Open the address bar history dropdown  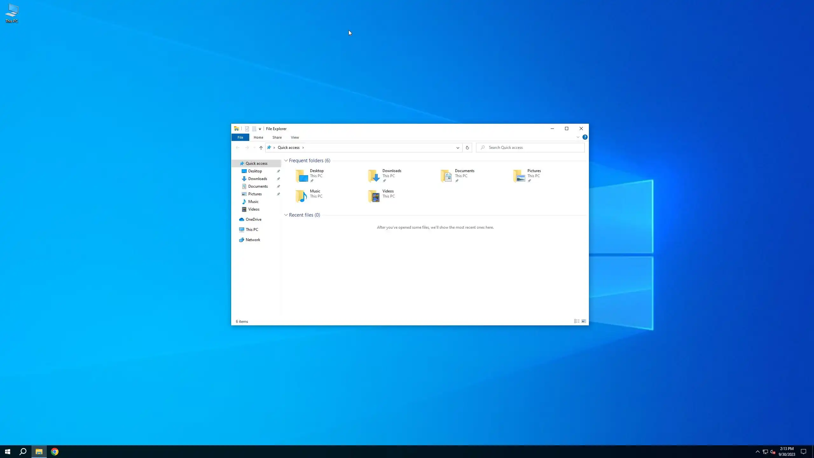pyautogui.click(x=458, y=148)
